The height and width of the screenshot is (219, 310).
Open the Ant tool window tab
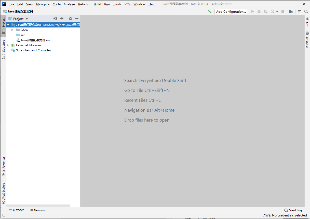pos(307,22)
